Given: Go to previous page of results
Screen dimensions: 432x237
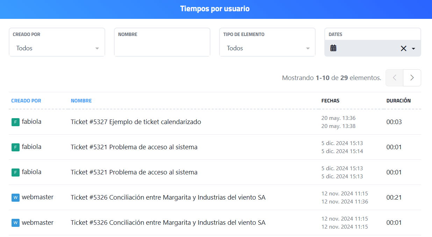Looking at the screenshot, I should 394,78.
